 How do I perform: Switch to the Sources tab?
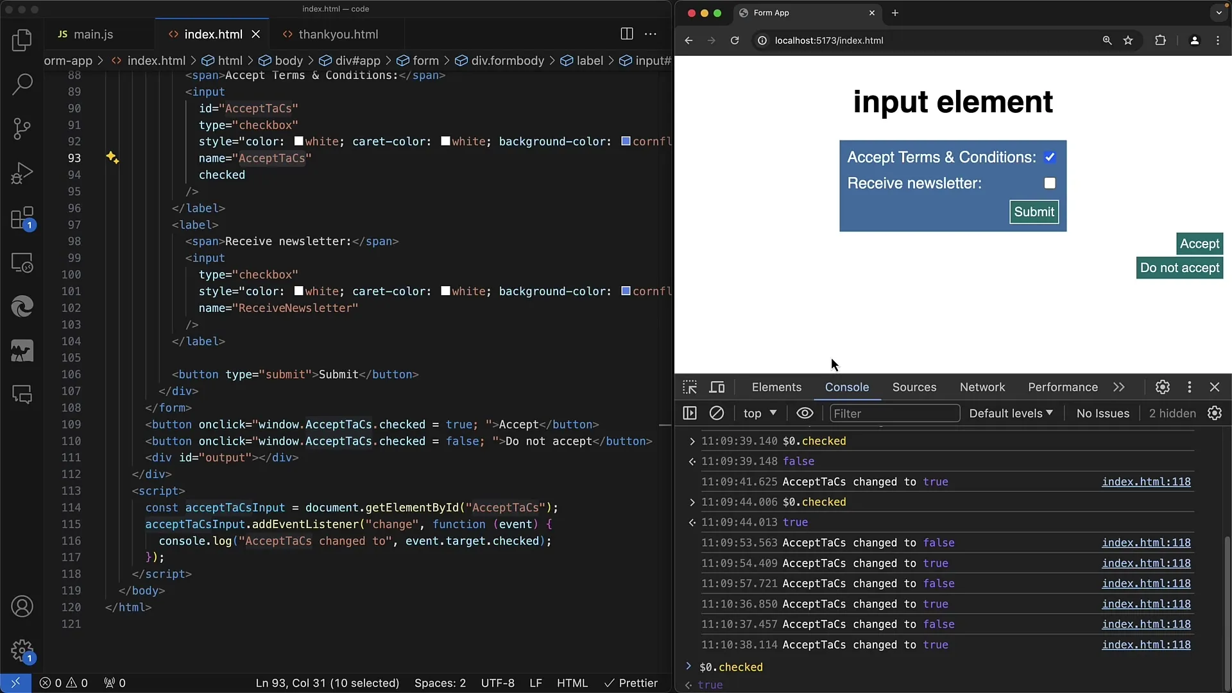tap(914, 387)
